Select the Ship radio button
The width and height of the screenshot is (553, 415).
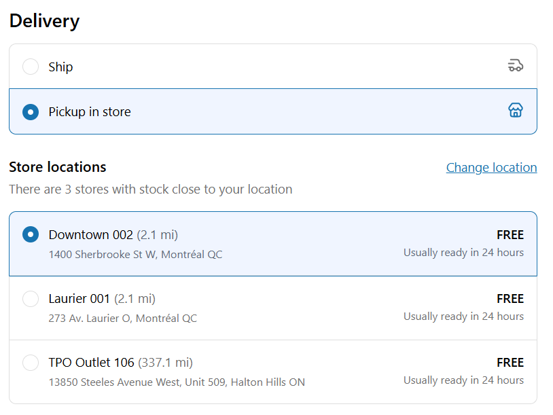point(31,67)
